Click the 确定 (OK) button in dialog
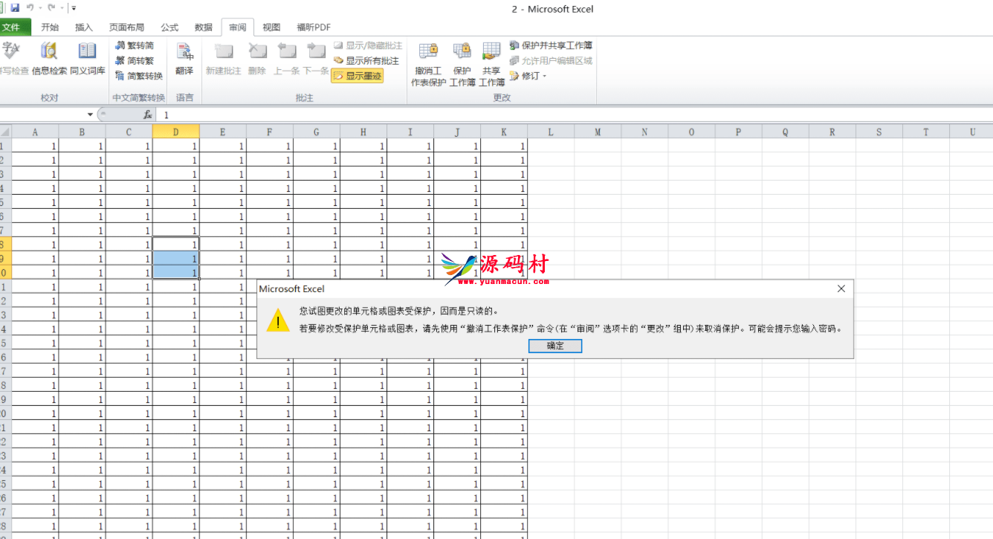The height and width of the screenshot is (539, 993). 555,346
